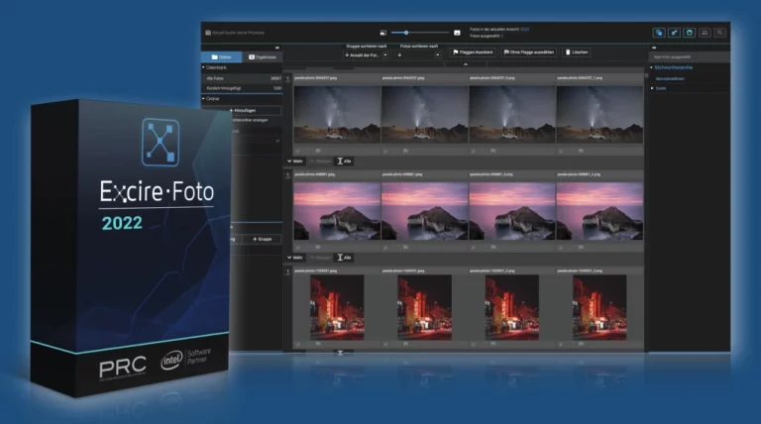The image size is (761, 424).
Task: Open the Flaggen-Assistent tool
Action: (472, 53)
